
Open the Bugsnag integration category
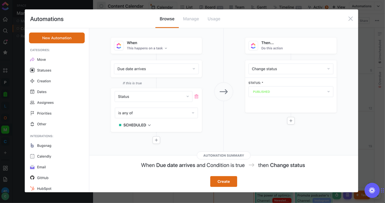[44, 146]
